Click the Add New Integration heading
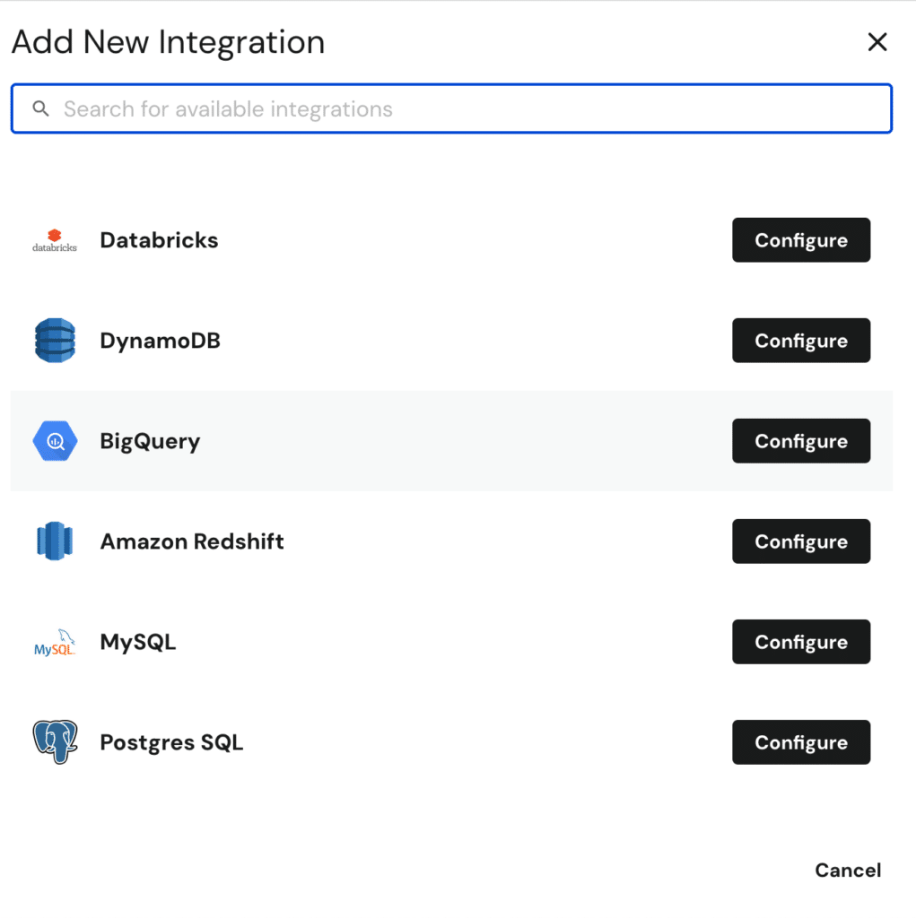Image resolution: width=916 pixels, height=918 pixels. (168, 42)
